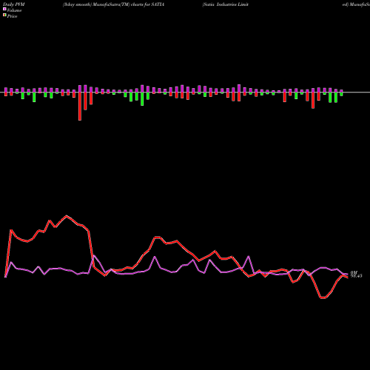The image size is (370, 370).
Task: Click the Price legend color swatch
Action: [4, 16]
